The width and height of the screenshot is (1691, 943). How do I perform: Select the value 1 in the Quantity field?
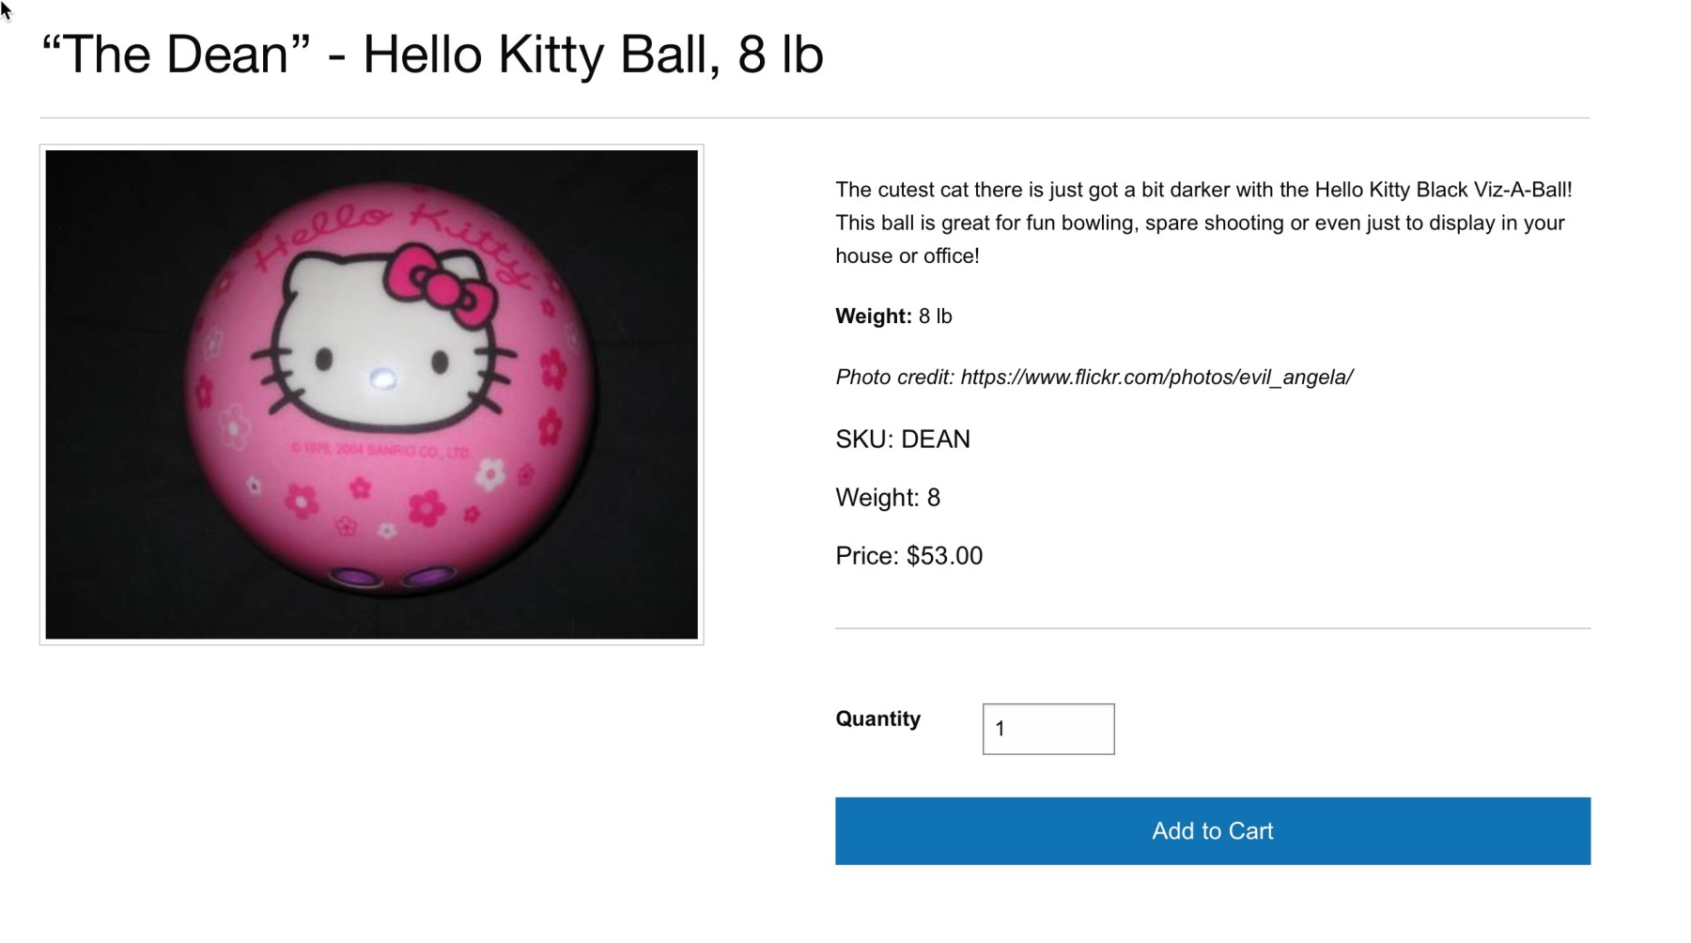point(1001,729)
